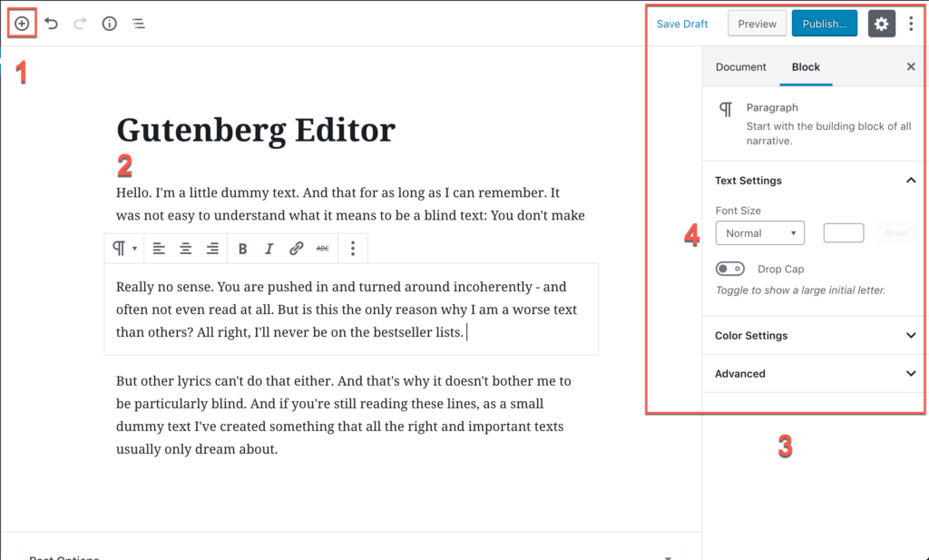Open the content structure info icon
Image resolution: width=929 pixels, height=560 pixels.
tap(110, 24)
